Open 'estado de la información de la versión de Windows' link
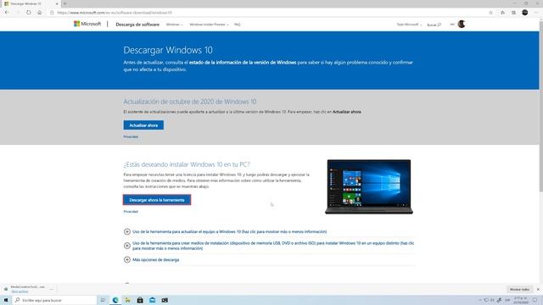Viewport: 543px width, 305px height. [243, 63]
